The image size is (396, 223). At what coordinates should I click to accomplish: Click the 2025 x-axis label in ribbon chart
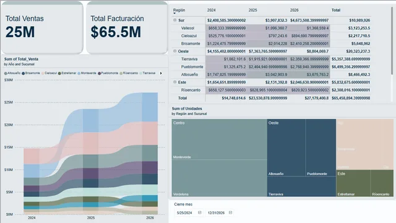91,217
